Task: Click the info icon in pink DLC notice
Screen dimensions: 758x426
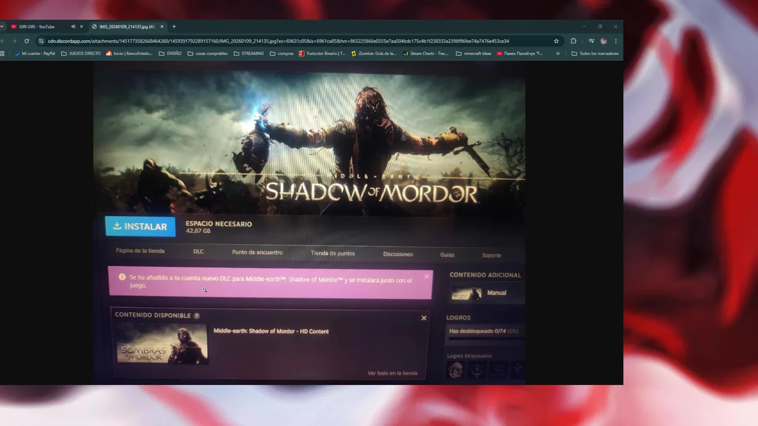Action: click(122, 276)
